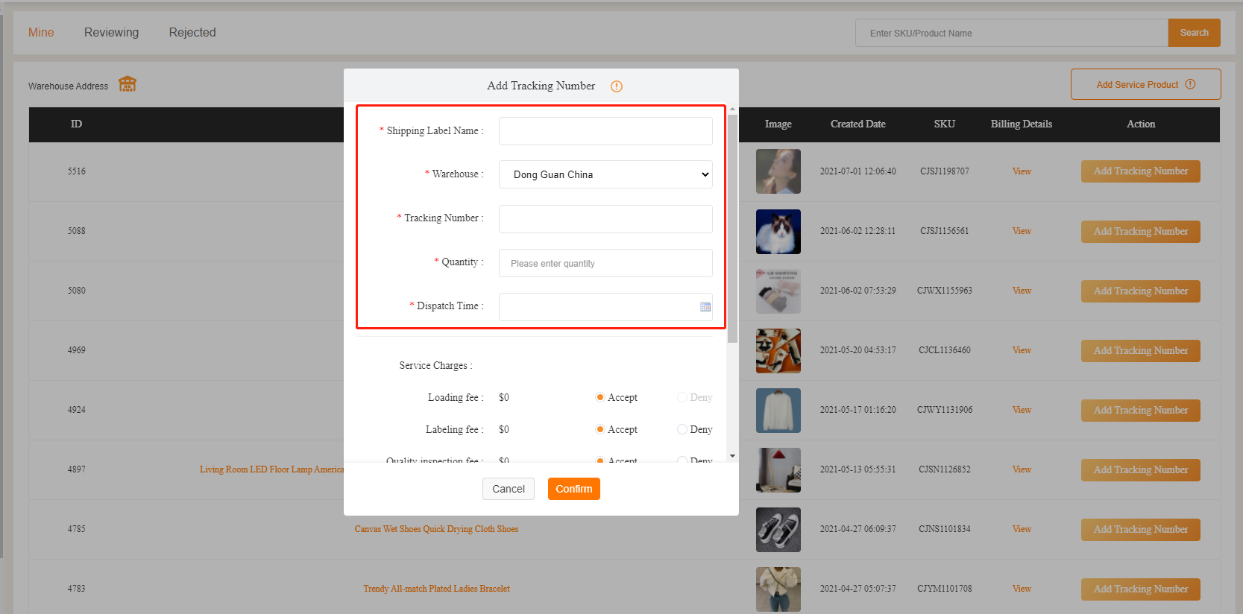Click the Confirm button in the dialog
Screen dimensions: 1243x614
click(x=573, y=489)
